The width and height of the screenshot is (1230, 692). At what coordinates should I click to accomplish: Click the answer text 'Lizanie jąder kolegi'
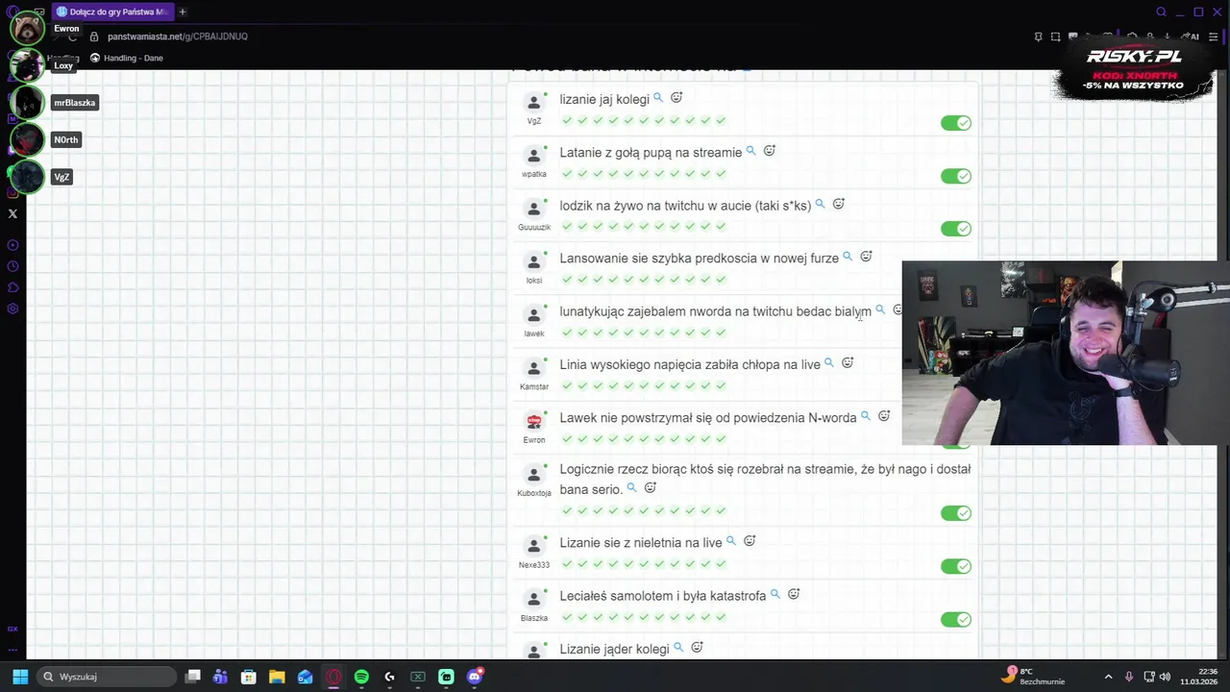pos(614,649)
